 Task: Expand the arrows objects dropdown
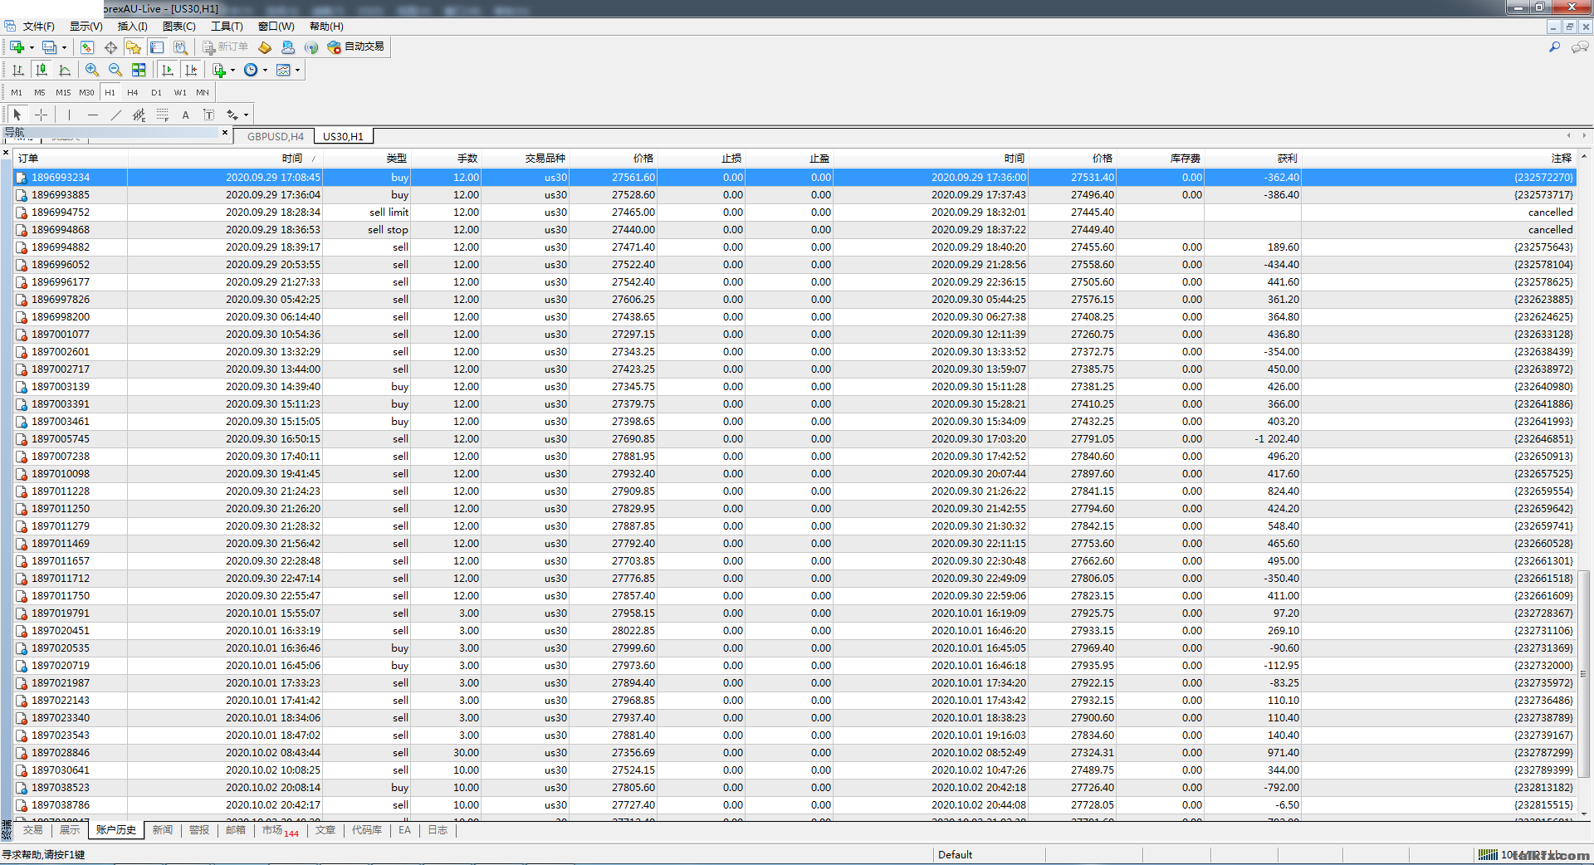[x=246, y=115]
